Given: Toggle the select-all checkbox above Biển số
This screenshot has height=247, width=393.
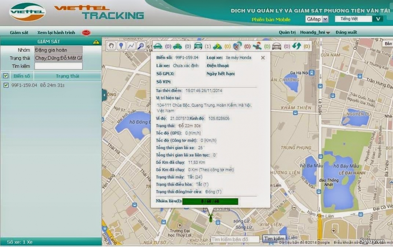Looking at the screenshot, I should click(x=5, y=76).
